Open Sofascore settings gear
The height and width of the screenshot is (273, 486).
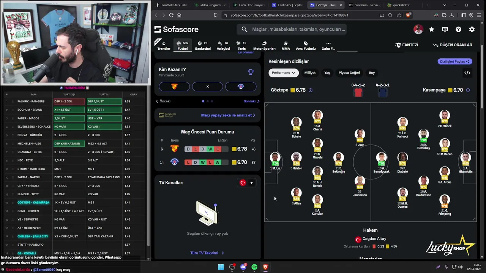tap(472, 29)
